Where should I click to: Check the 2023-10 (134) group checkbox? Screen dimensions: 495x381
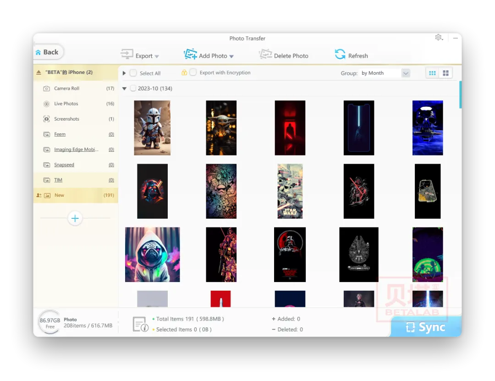click(133, 88)
